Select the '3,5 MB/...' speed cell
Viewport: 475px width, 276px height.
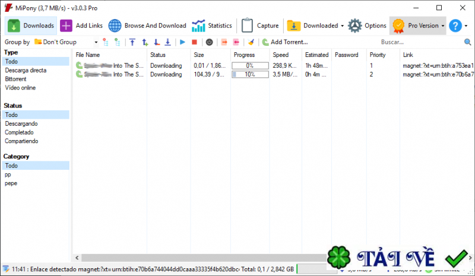click(285, 74)
